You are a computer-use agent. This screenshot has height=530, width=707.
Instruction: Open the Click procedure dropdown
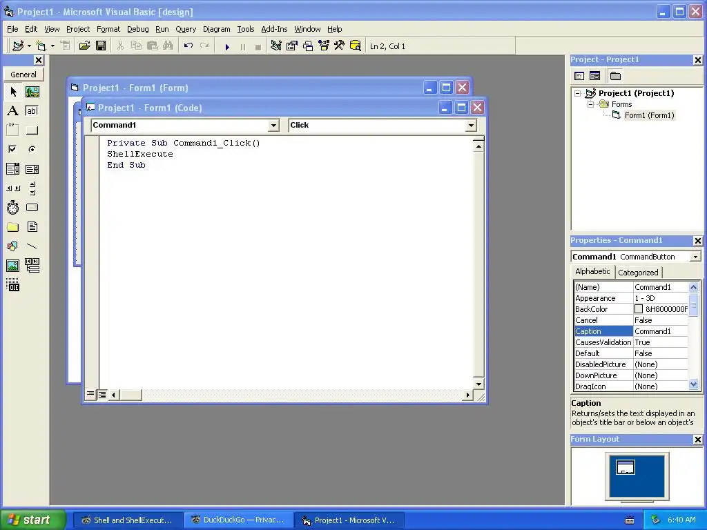pyautogui.click(x=471, y=126)
